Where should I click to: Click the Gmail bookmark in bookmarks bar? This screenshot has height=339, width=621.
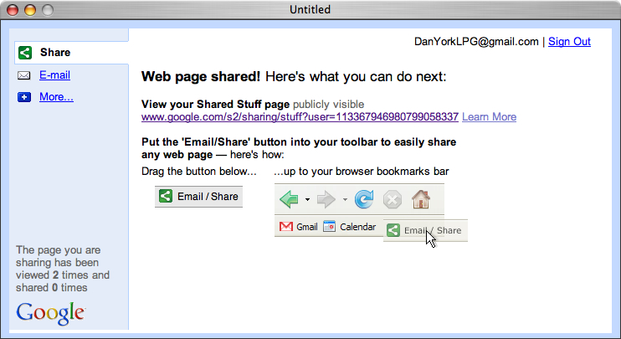click(x=299, y=227)
